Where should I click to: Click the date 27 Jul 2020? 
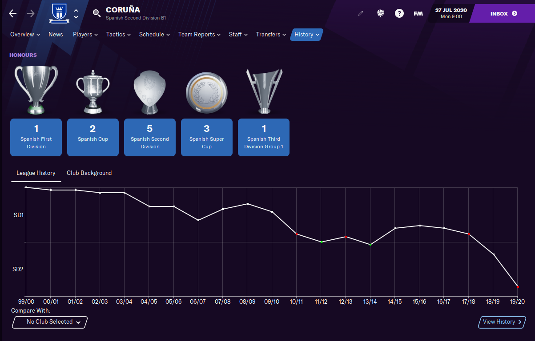tap(451, 10)
